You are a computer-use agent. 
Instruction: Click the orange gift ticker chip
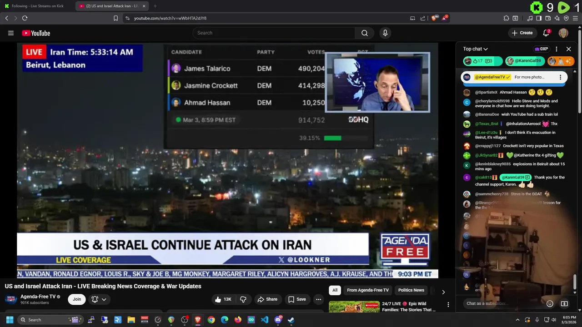[x=561, y=61]
